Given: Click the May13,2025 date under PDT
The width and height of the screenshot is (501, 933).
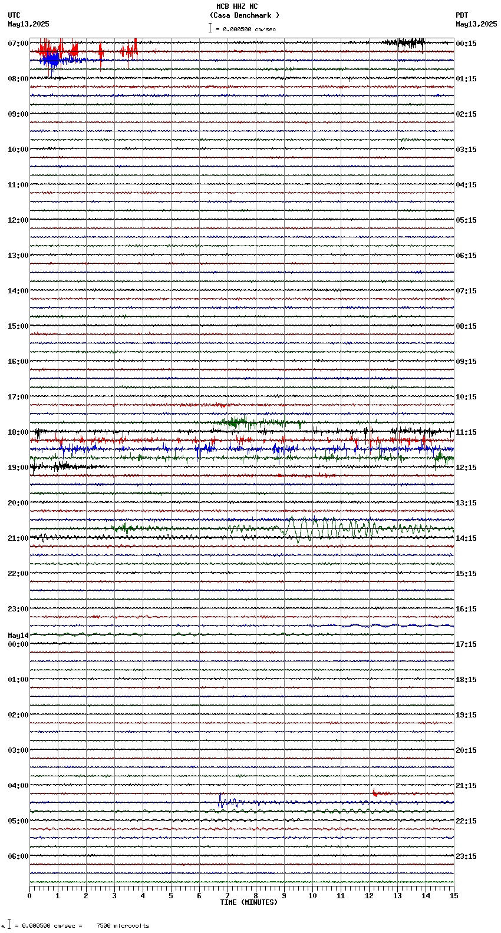Looking at the screenshot, I should (x=476, y=24).
